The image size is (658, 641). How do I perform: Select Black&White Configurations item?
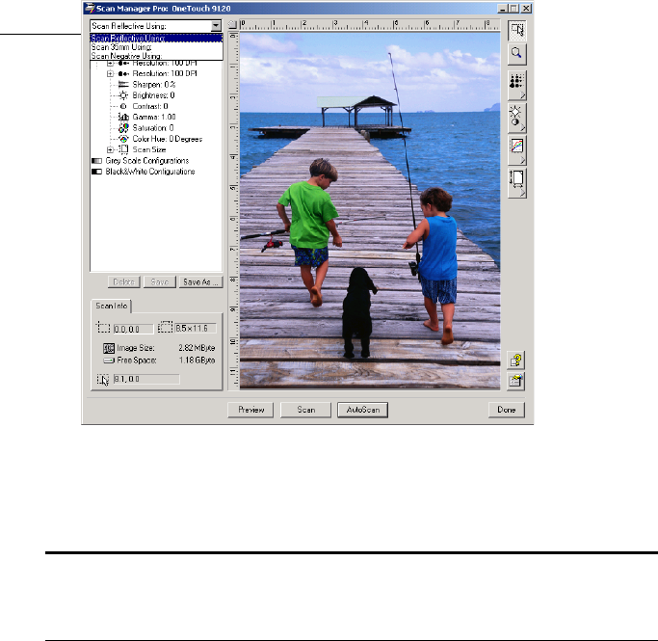(x=150, y=172)
